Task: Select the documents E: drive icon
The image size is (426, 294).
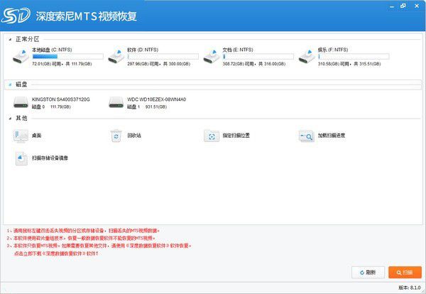Action: pos(212,56)
